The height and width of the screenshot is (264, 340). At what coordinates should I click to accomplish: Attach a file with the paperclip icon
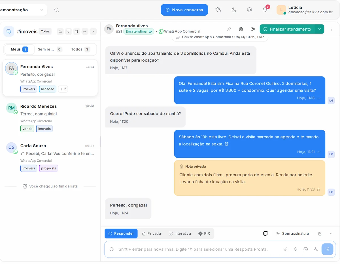[286, 249]
